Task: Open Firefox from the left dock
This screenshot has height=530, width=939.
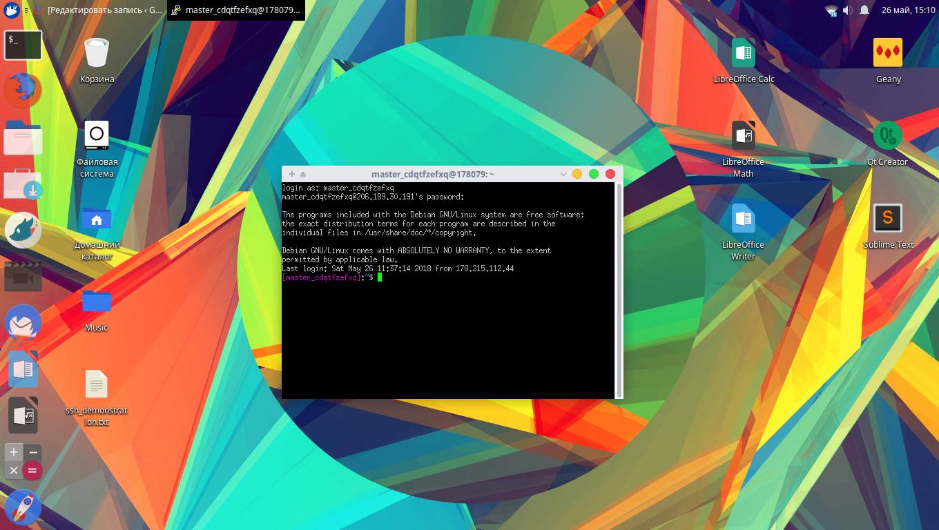Action: pos(23,90)
